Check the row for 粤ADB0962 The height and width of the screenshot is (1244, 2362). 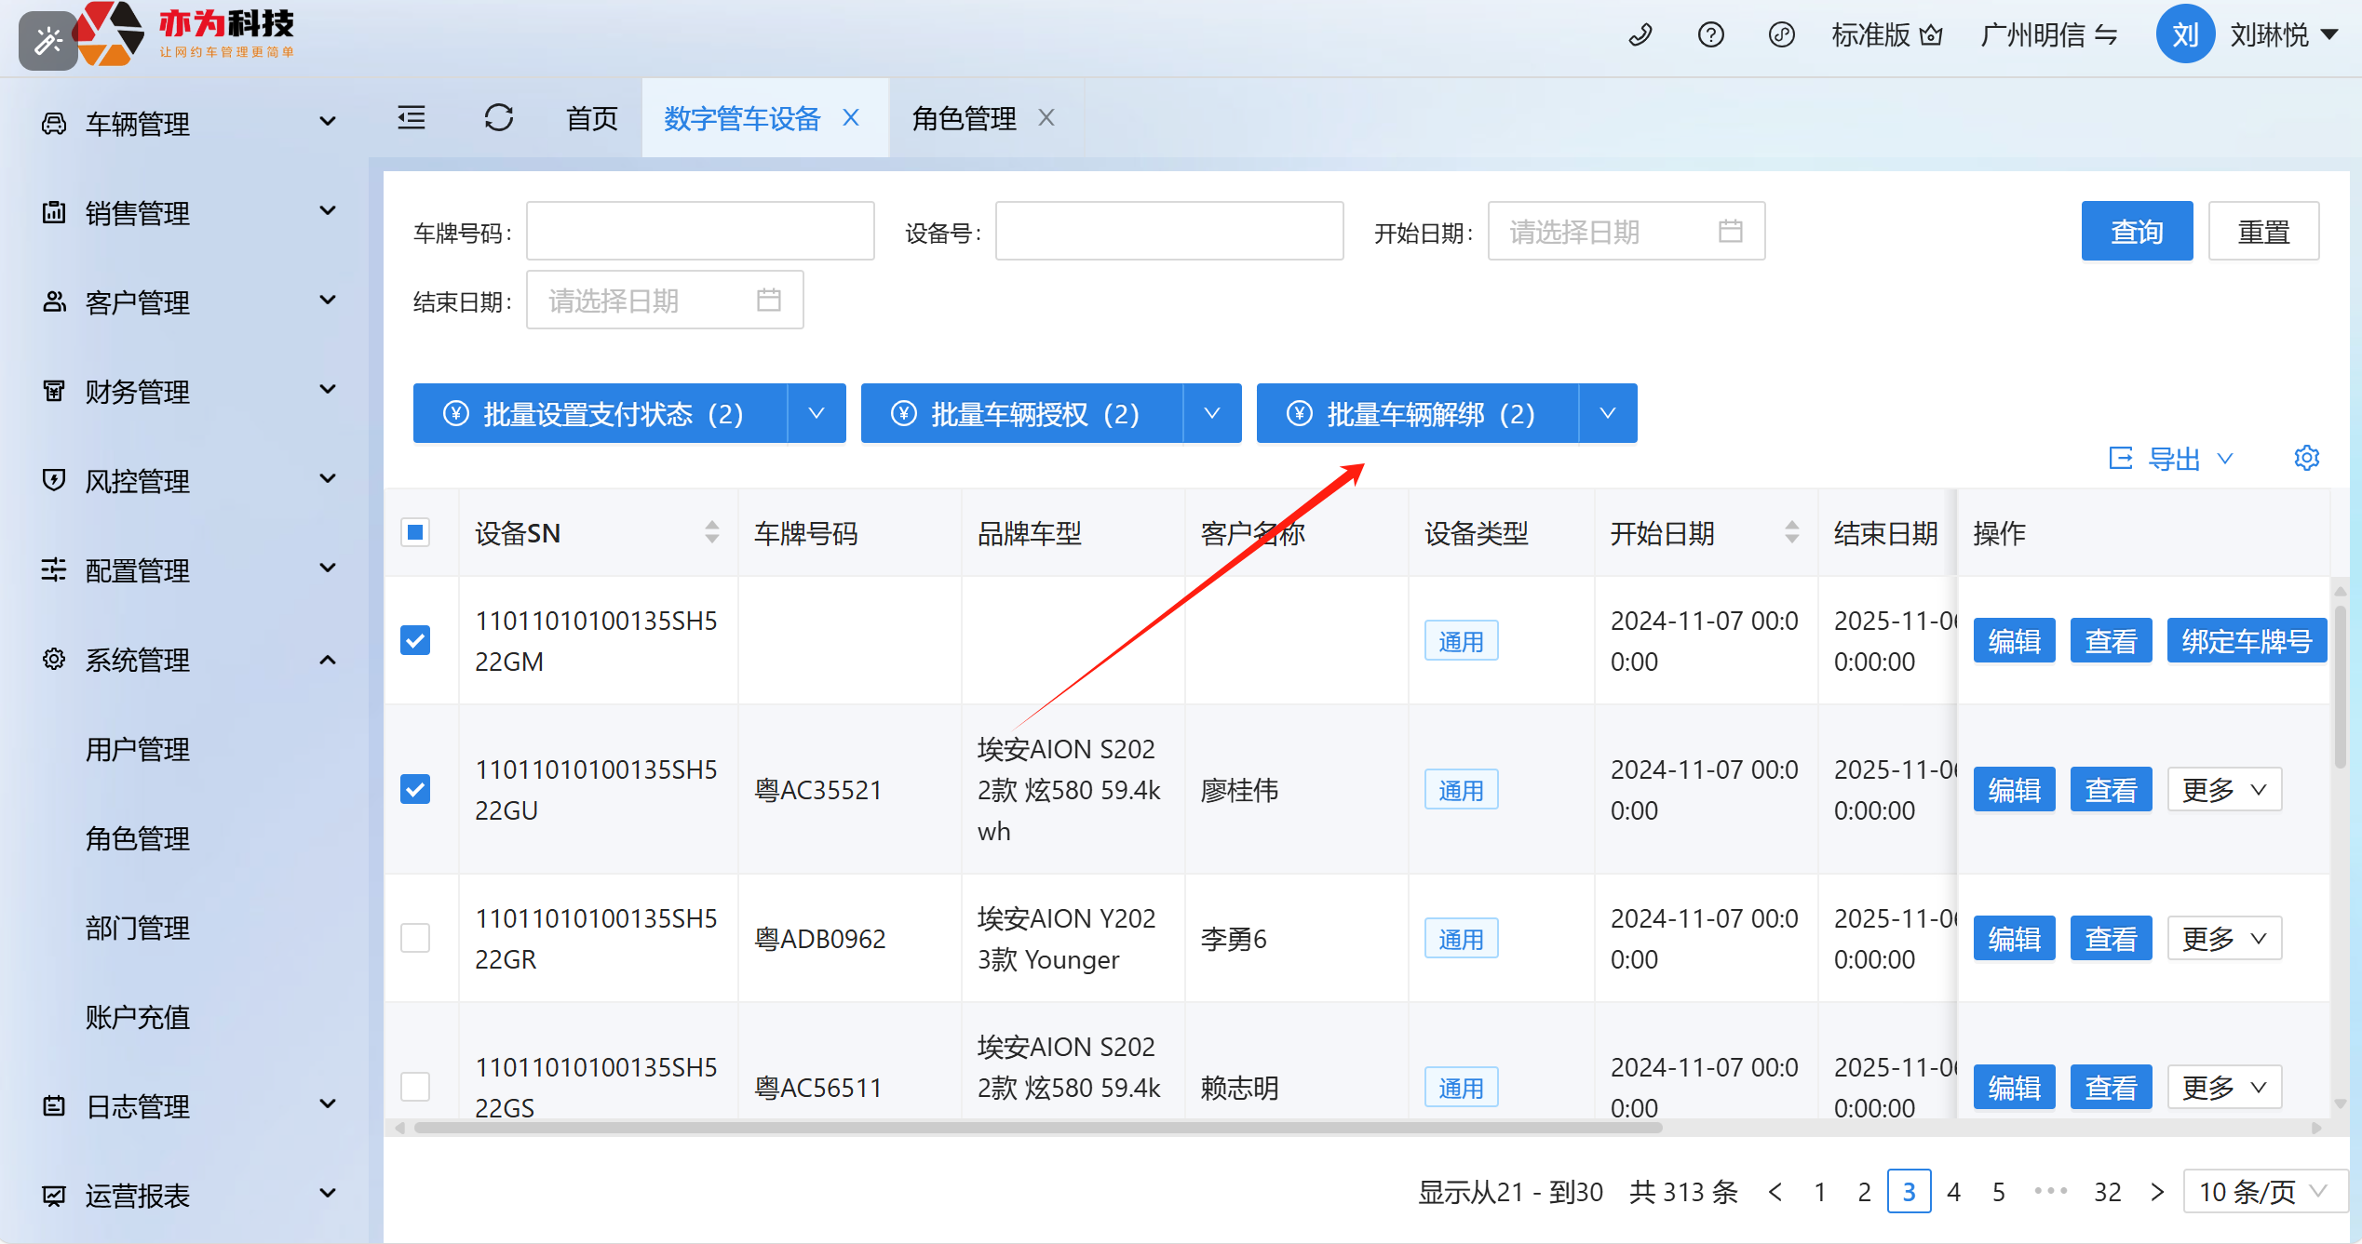pos(415,938)
